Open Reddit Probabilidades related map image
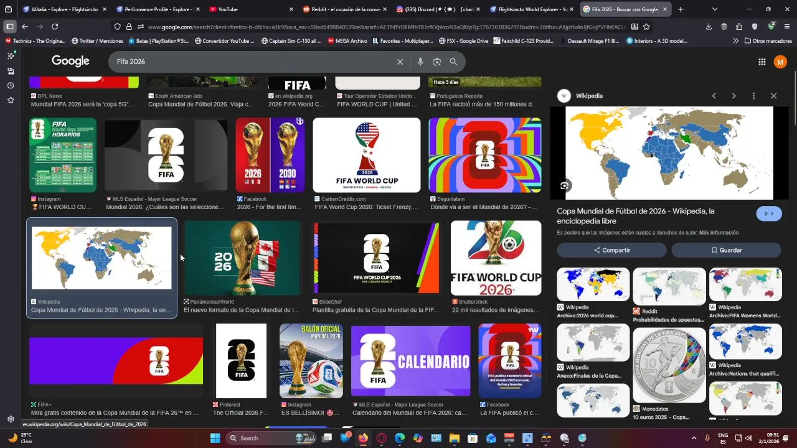 (x=669, y=286)
